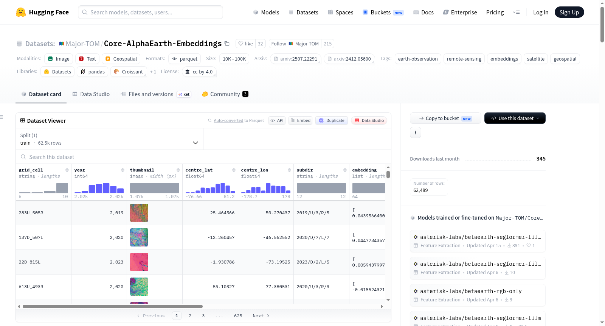
Task: Click the pandas library tag
Action: point(93,72)
